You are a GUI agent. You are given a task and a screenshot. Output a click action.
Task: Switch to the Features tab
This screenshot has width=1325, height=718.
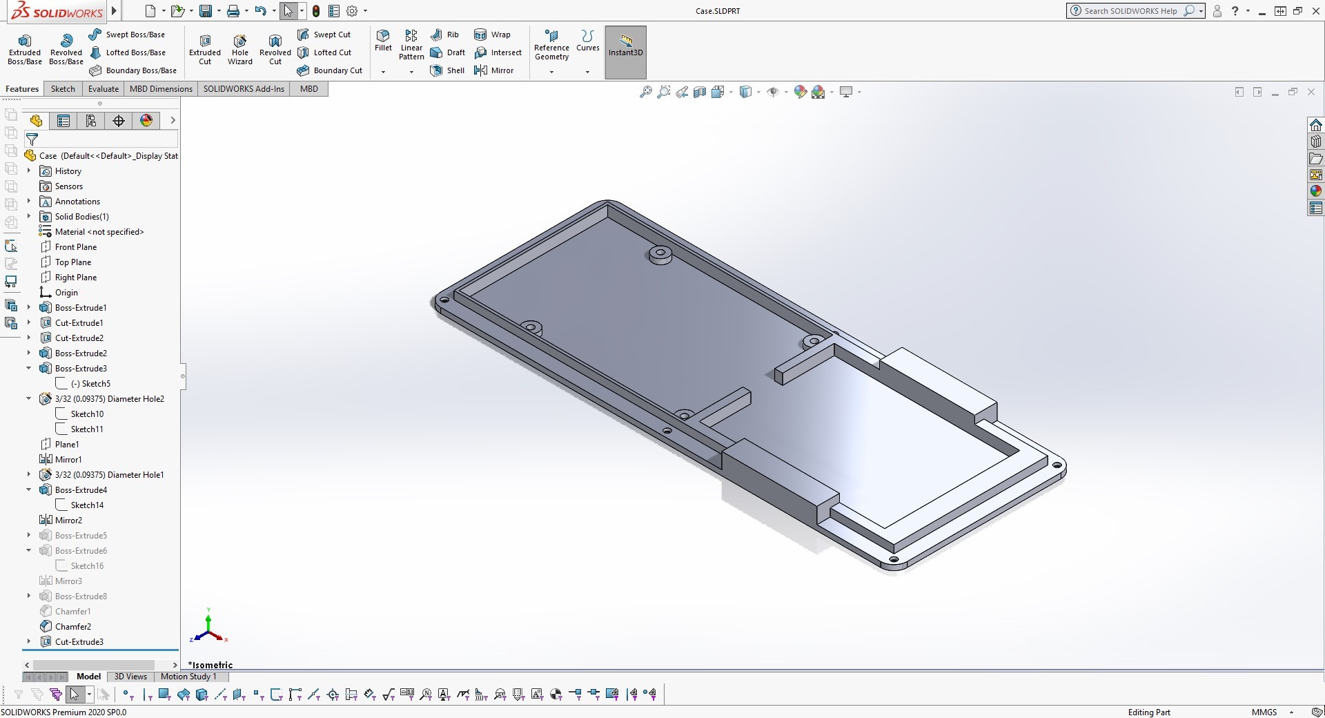tap(22, 89)
